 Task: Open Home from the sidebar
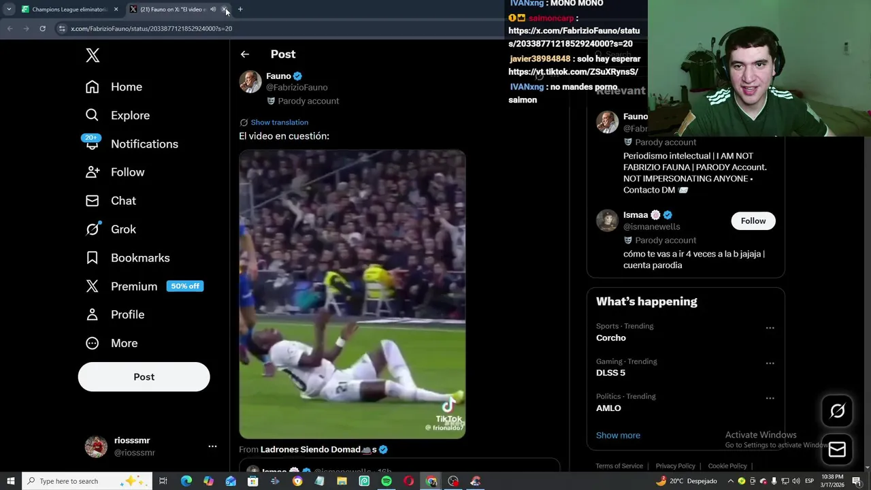click(114, 87)
